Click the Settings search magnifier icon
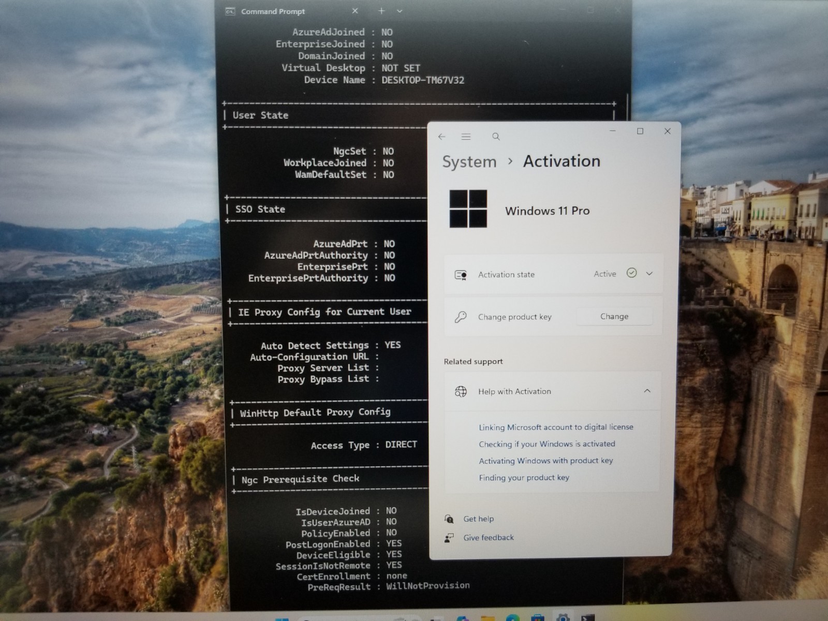 496,137
